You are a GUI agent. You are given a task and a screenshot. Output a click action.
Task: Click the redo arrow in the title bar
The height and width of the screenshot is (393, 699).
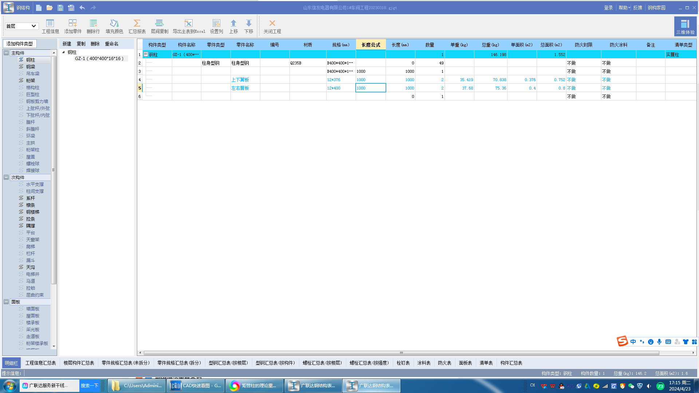tap(93, 8)
